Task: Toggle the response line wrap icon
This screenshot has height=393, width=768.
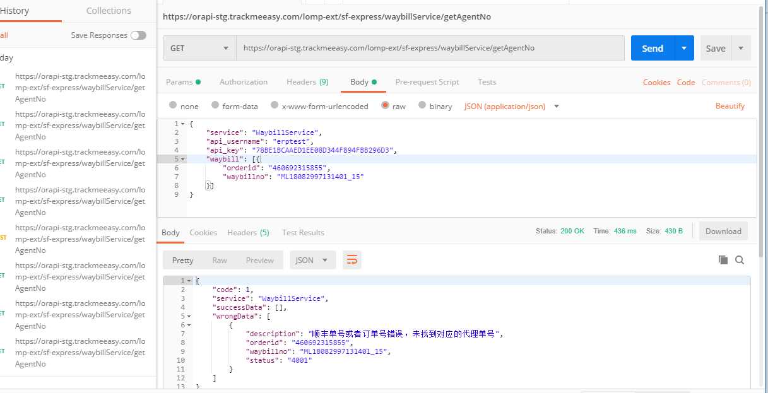Action: (352, 260)
